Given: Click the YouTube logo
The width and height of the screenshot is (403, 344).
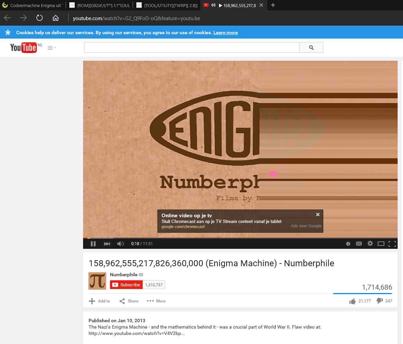Looking at the screenshot, I should (23, 48).
